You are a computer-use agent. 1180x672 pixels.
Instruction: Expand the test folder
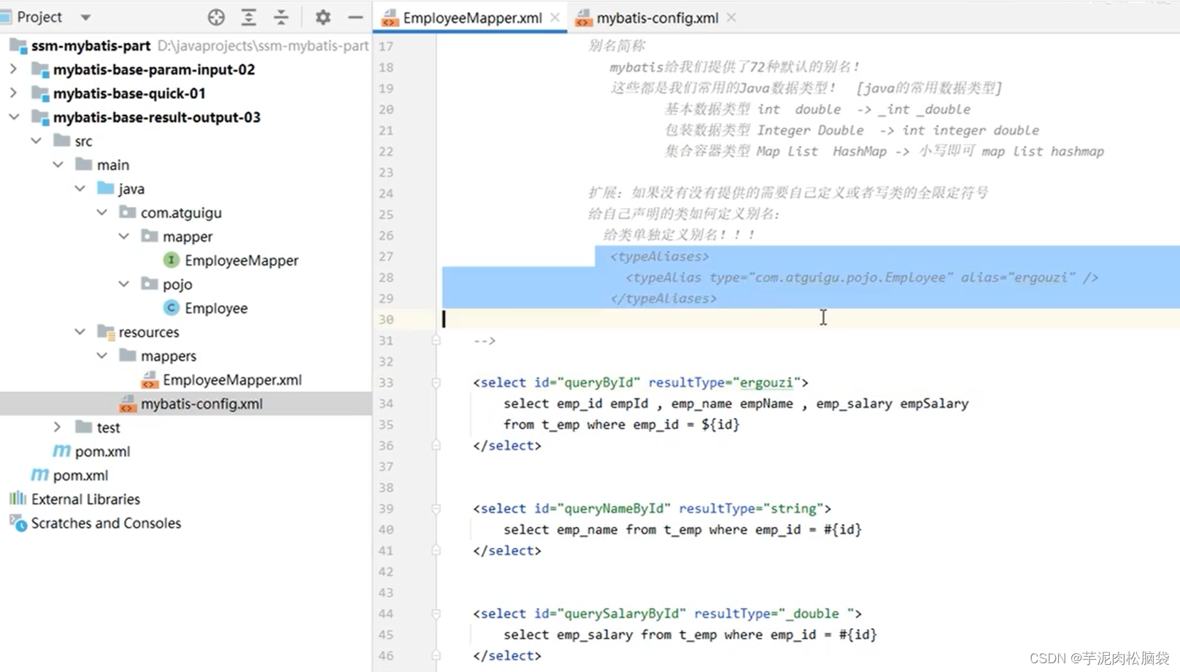coord(58,428)
